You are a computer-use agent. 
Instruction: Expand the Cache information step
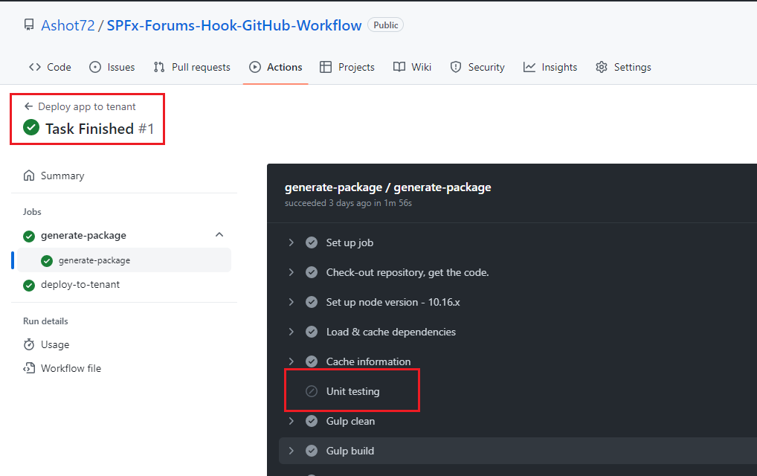tap(291, 361)
